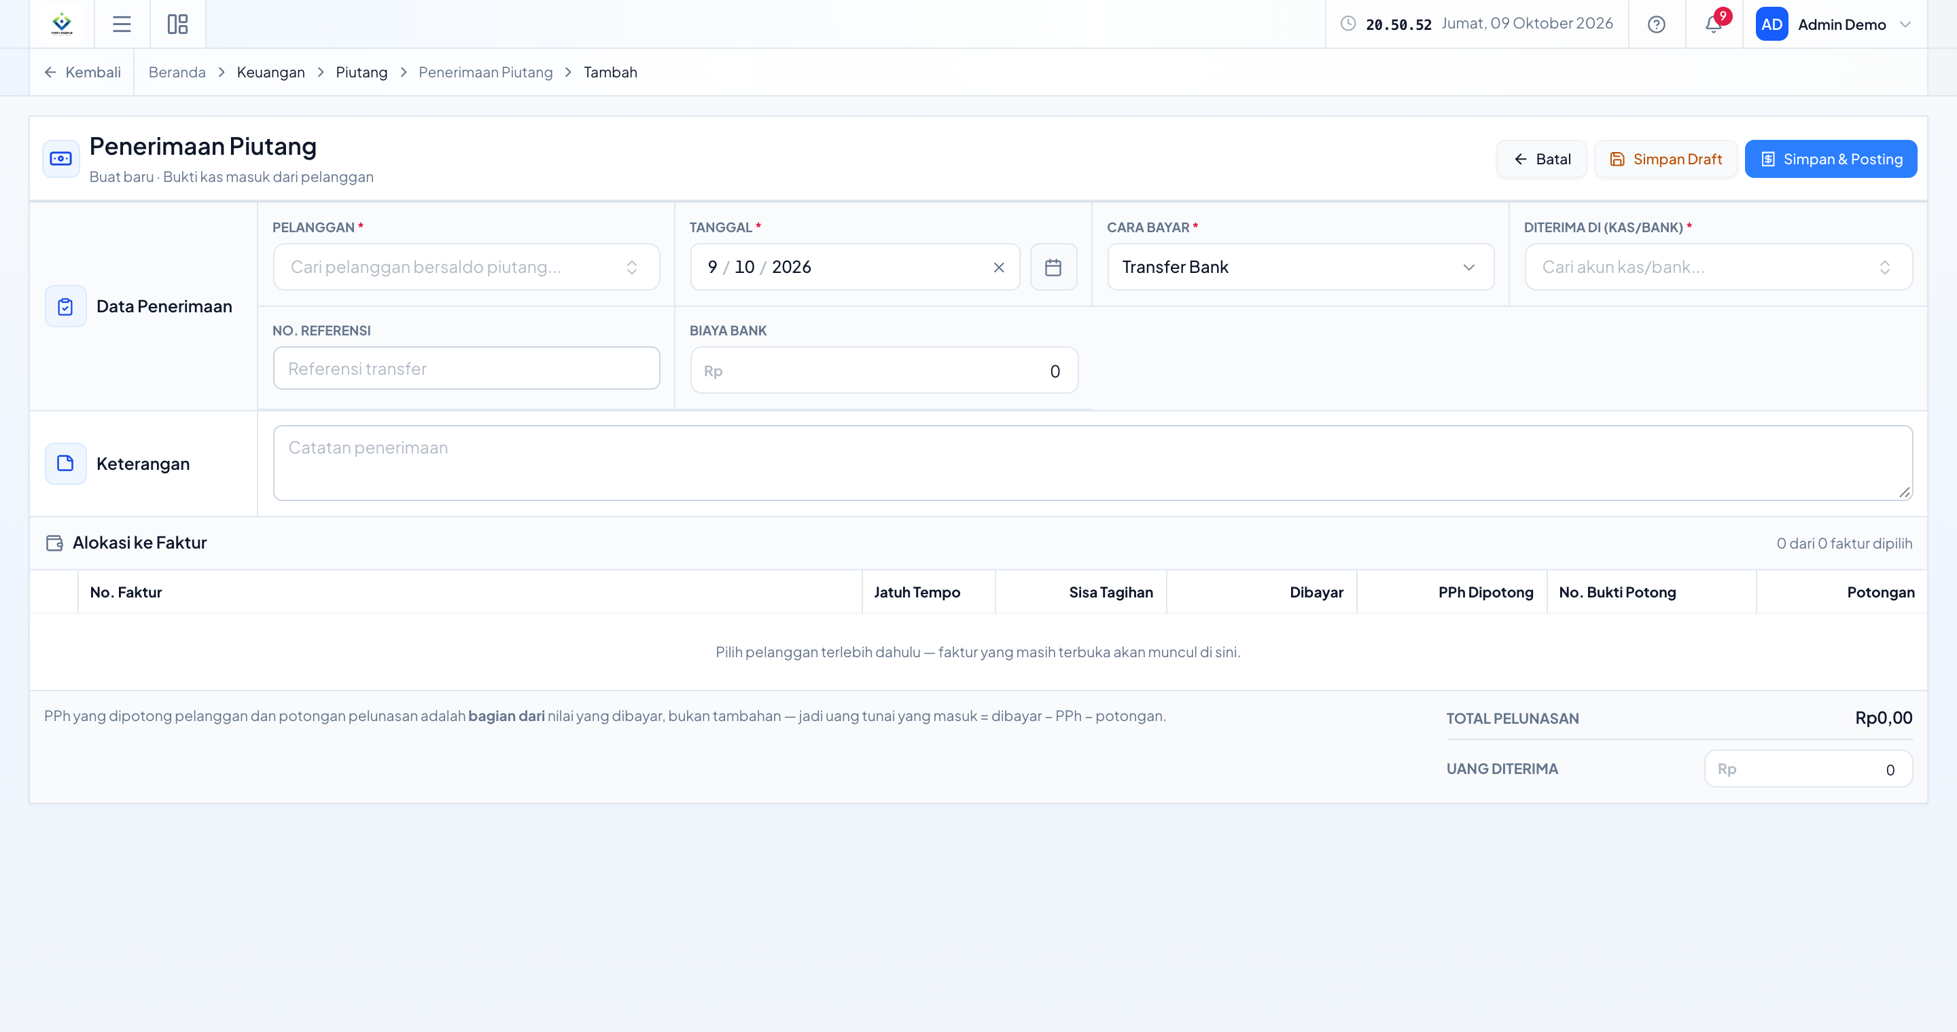Open the calendar date picker icon
Viewport: 1957px width, 1032px height.
click(x=1053, y=267)
